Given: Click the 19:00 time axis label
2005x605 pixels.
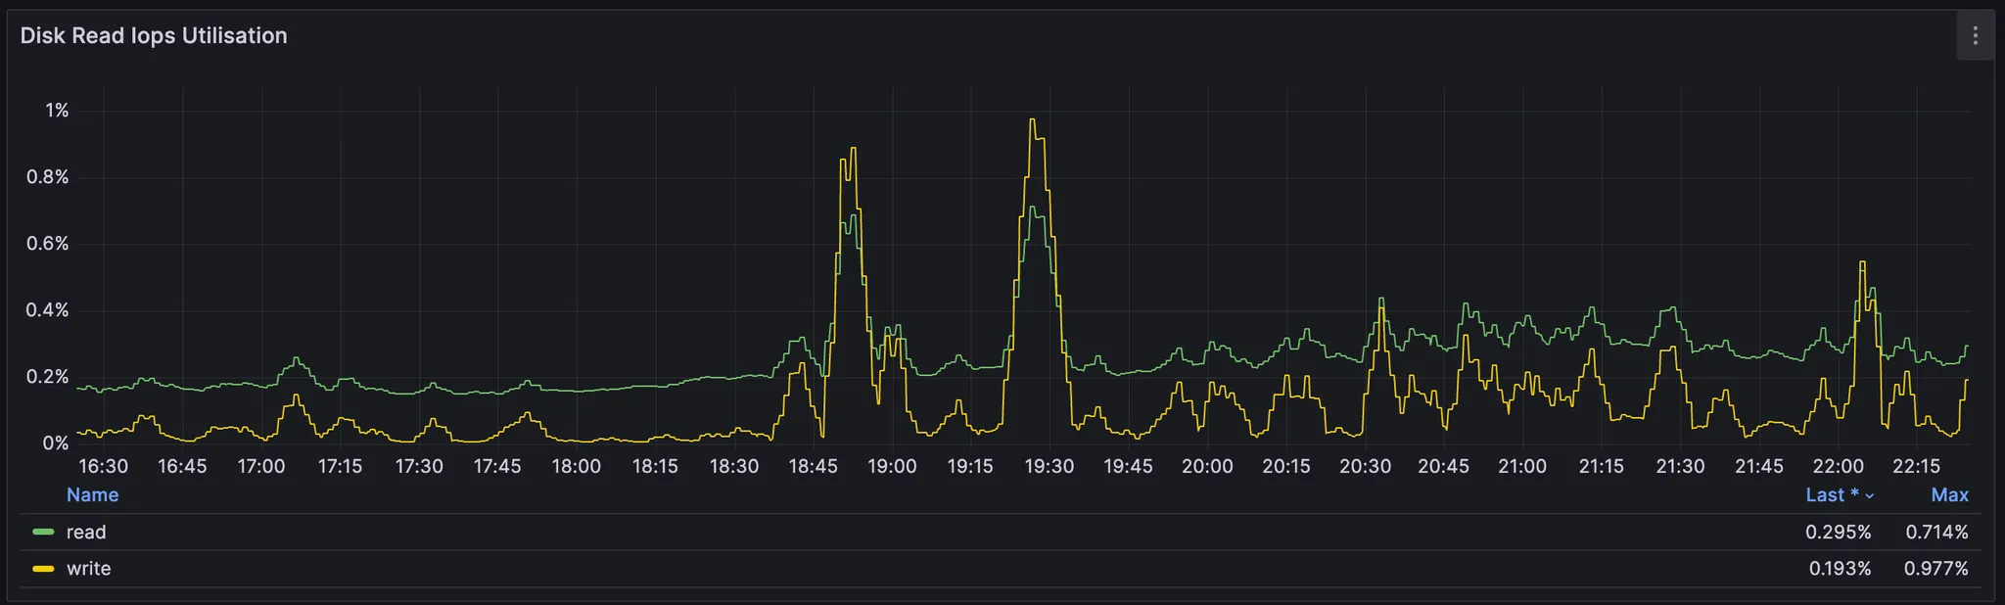Looking at the screenshot, I should (892, 467).
